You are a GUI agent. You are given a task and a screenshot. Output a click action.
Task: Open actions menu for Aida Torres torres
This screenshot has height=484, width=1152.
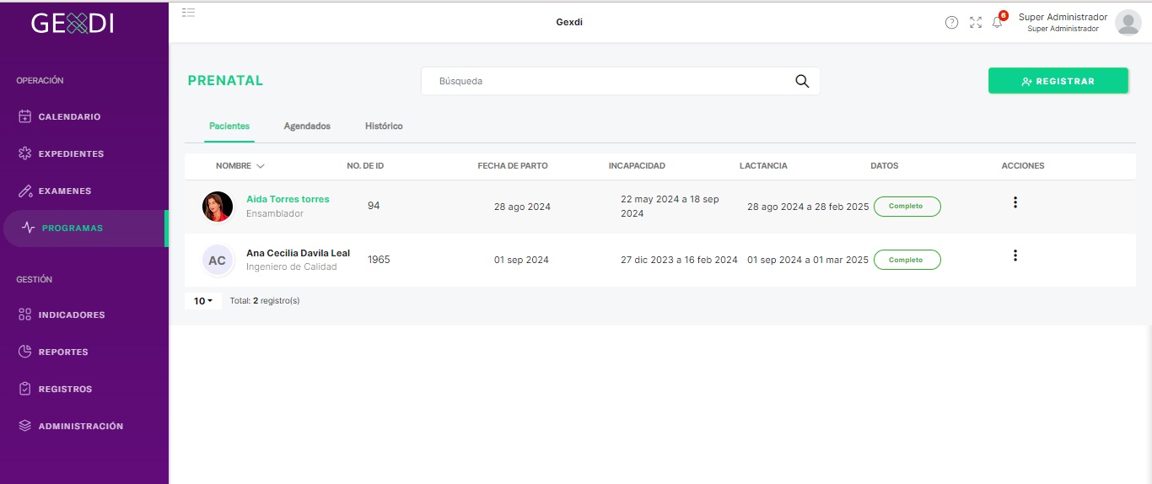(1015, 202)
